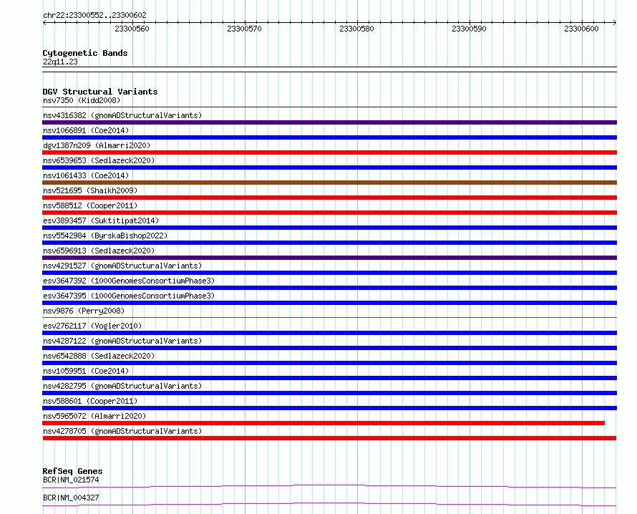Click the shorter red bar under nsv5965072
The width and height of the screenshot is (637, 514).
(324, 423)
